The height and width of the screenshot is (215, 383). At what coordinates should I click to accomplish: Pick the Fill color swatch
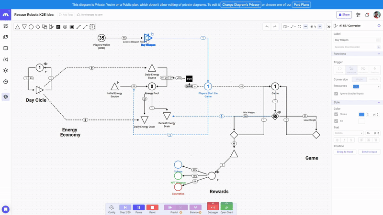(361, 121)
